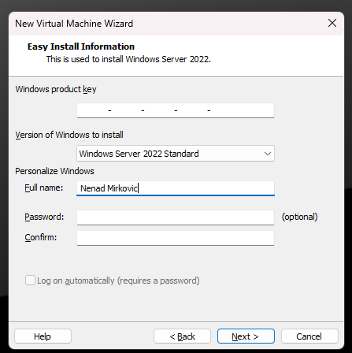Viewport: 352px width, 353px height.
Task: Close the New Virtual Machine Wizard dialog
Action: [x=332, y=23]
